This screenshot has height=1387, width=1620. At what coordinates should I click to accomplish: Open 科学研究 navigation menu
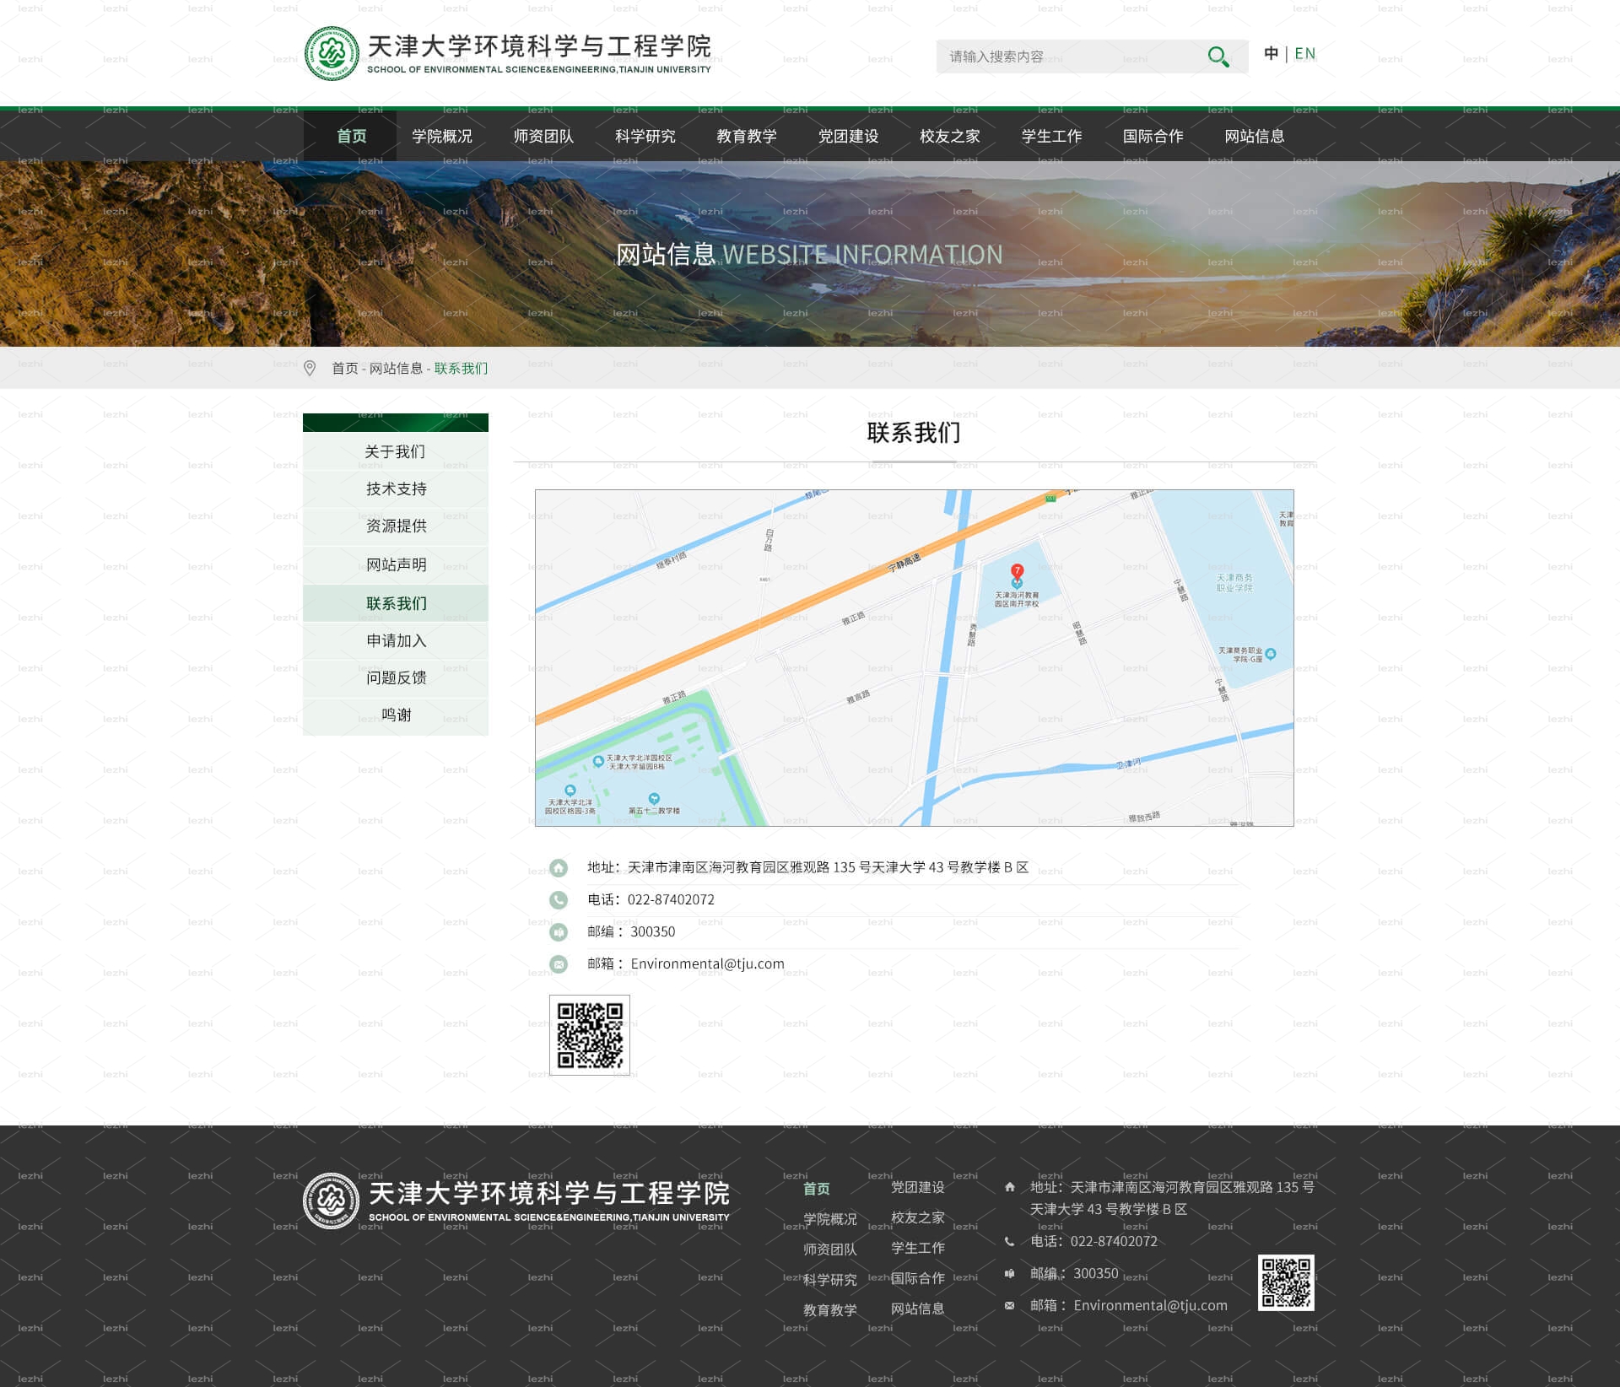click(645, 136)
